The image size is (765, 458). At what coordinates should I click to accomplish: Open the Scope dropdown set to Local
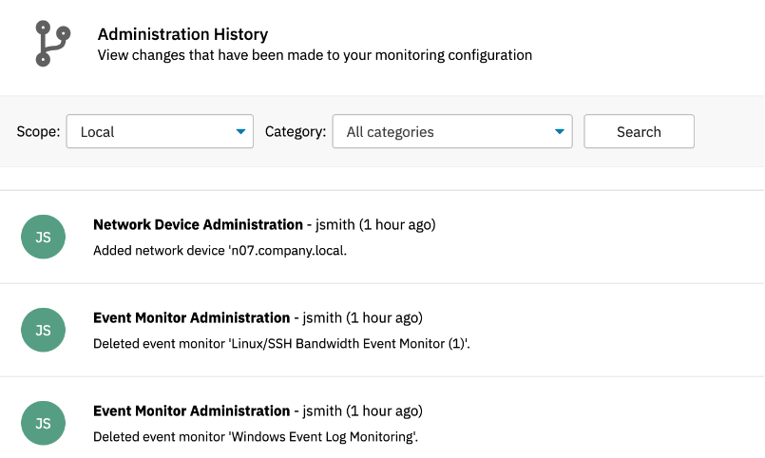point(160,131)
